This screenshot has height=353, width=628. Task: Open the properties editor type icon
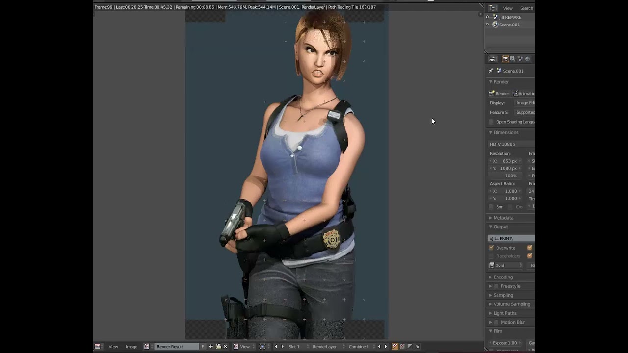[492, 59]
